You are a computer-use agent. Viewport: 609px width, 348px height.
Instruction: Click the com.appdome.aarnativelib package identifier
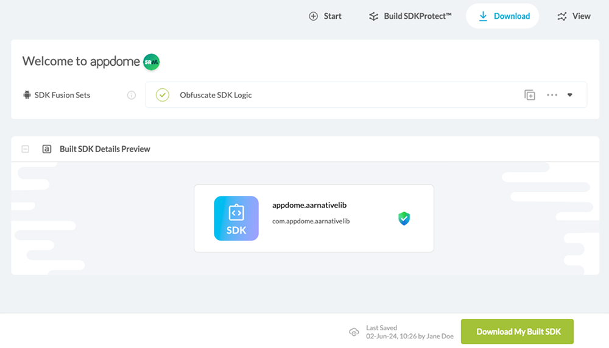pos(311,221)
